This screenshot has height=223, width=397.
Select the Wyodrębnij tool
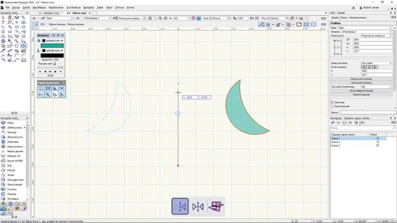tap(12, 199)
